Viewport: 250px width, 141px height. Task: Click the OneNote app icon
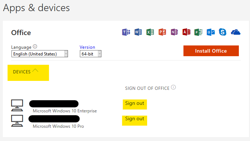[x=174, y=32]
